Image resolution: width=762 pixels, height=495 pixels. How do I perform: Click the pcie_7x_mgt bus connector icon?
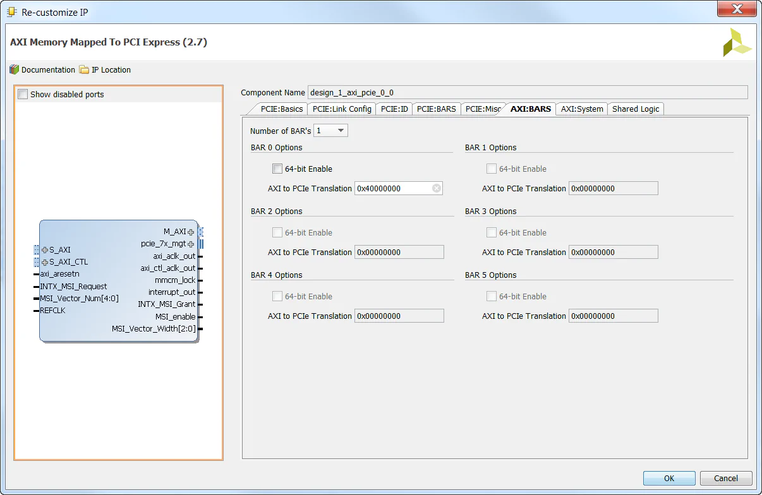[200, 244]
